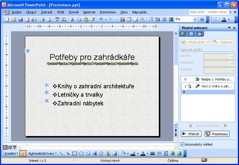Click the Cut scissors icon
Viewport: 239px width, 165px height.
pyautogui.click(x=72, y=19)
